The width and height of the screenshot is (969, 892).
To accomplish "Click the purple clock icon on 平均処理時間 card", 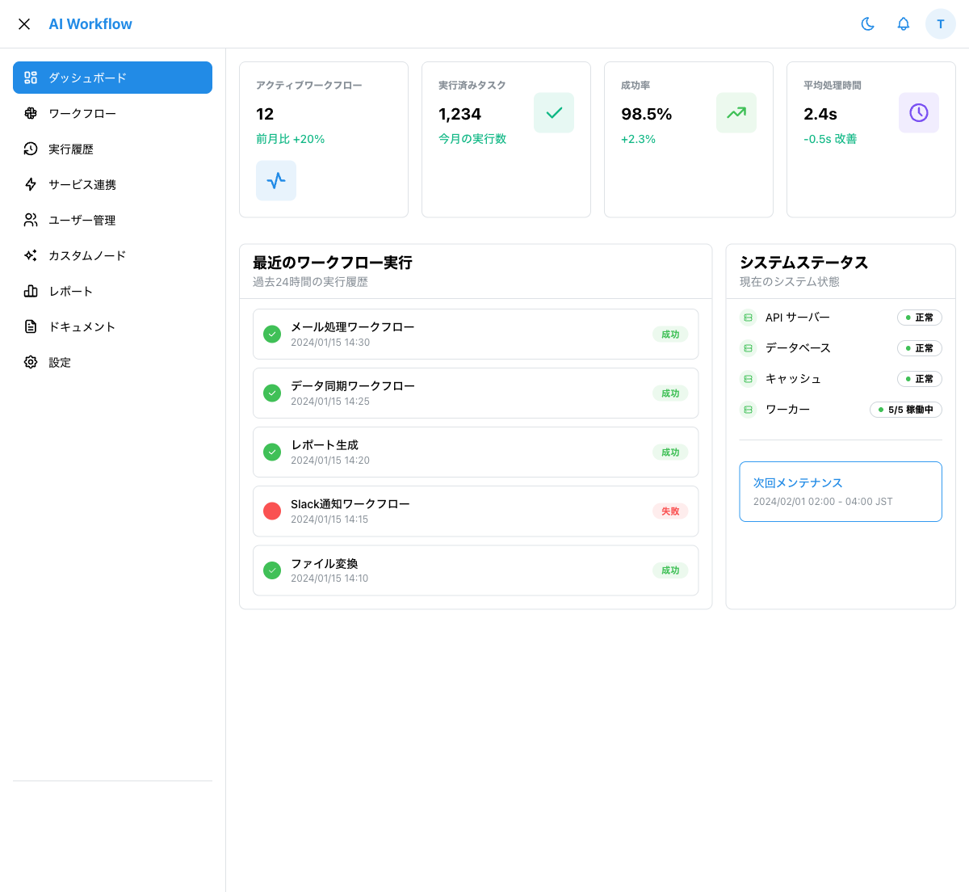I will pyautogui.click(x=919, y=112).
